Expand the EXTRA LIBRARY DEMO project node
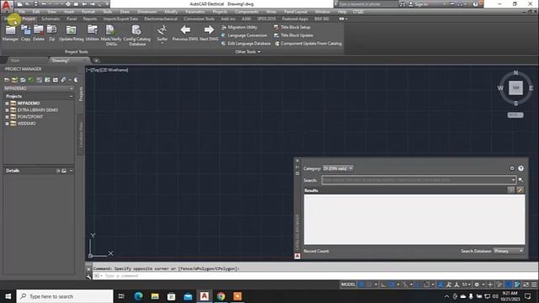 pyautogui.click(x=7, y=110)
